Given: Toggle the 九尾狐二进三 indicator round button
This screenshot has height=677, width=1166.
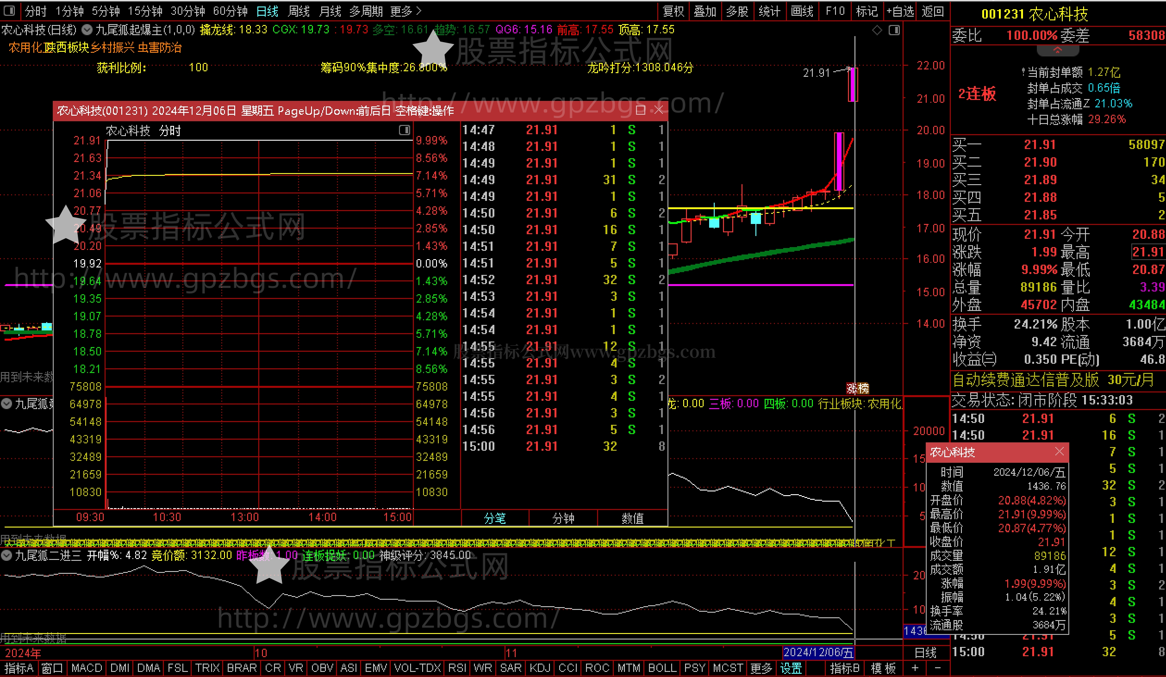Looking at the screenshot, I should click(6, 555).
